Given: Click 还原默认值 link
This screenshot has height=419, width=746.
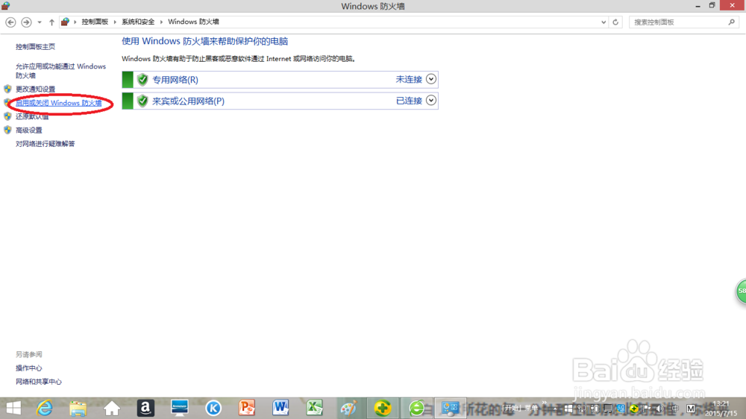Looking at the screenshot, I should pyautogui.click(x=32, y=116).
